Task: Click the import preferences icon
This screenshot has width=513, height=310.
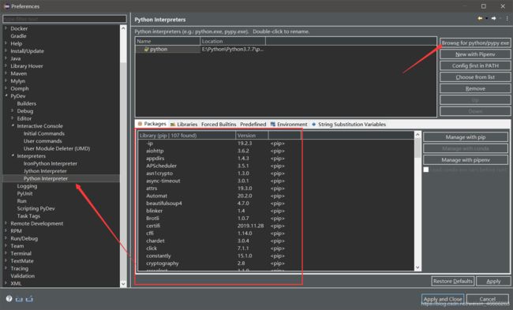Action: (19, 298)
